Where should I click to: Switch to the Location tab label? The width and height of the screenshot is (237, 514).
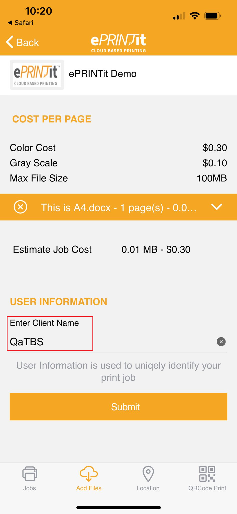[148, 488]
